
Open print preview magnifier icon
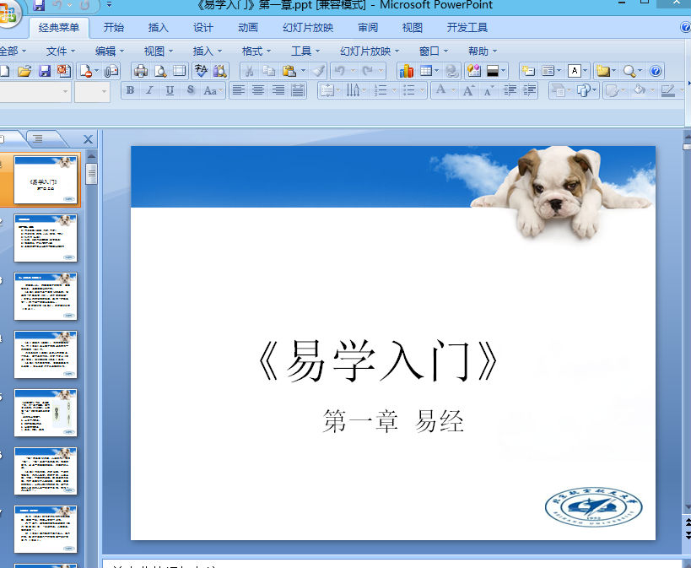point(160,71)
